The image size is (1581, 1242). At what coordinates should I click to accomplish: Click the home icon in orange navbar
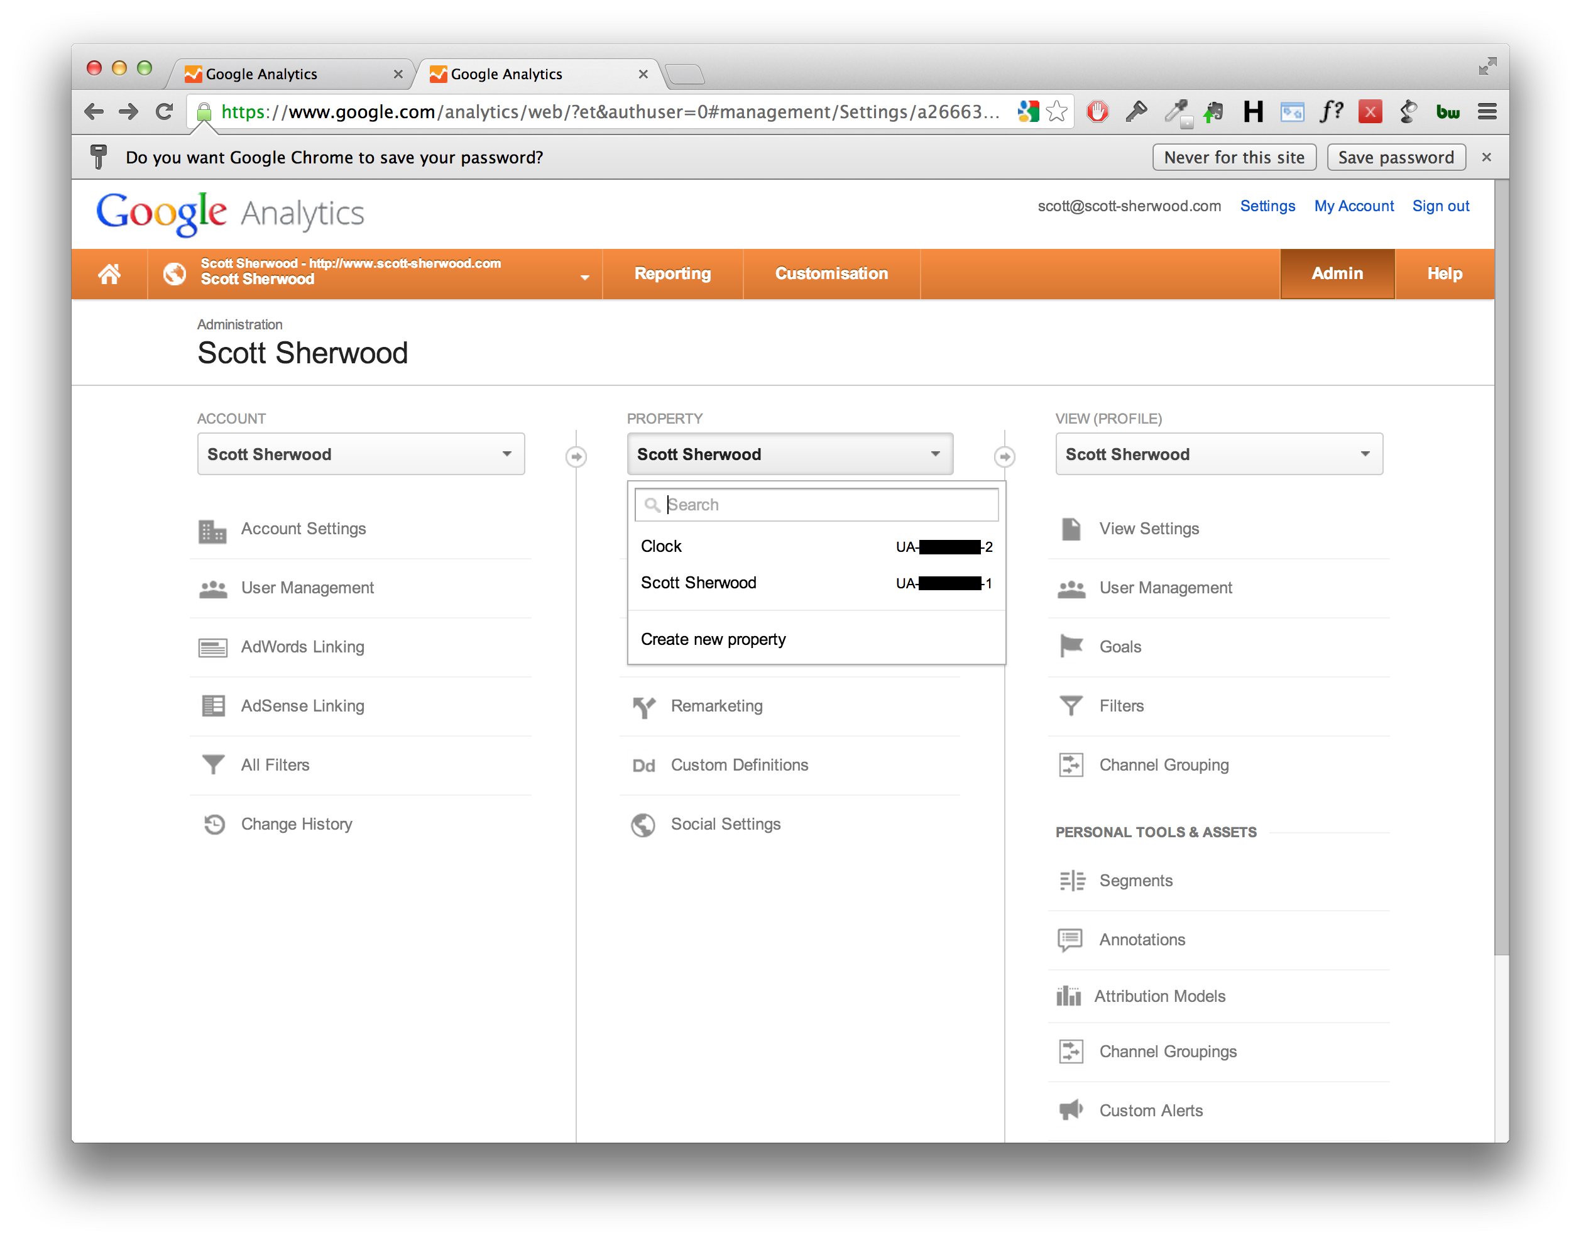tap(109, 274)
